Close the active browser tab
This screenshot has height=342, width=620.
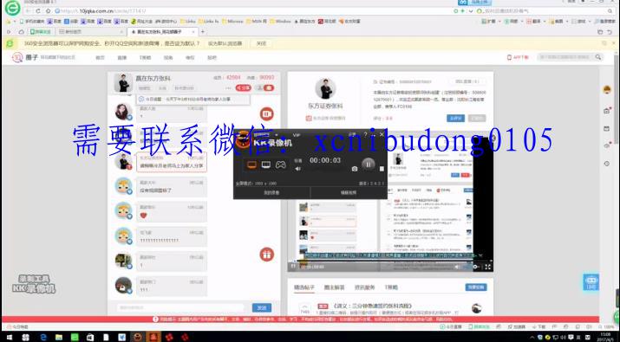tap(193, 31)
